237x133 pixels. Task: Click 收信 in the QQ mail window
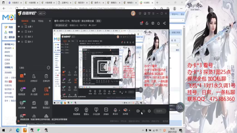pyautogui.click(x=9, y=32)
